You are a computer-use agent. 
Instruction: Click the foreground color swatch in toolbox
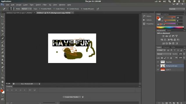click(x=2, y=91)
